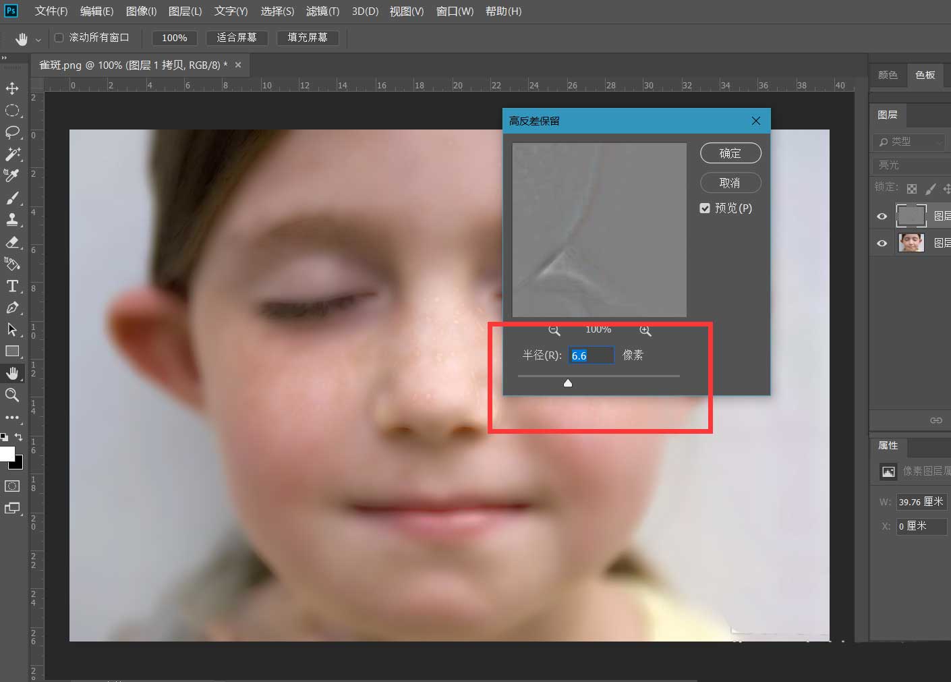
Task: Click the High Pass preview thumbnail
Action: pyautogui.click(x=600, y=229)
